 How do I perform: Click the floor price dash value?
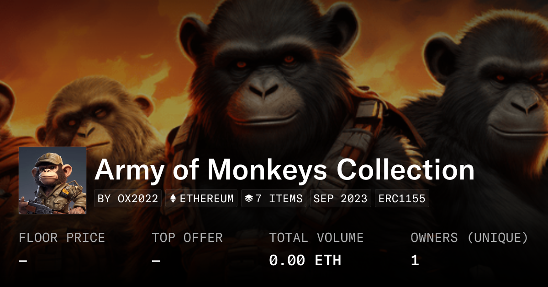(x=23, y=261)
